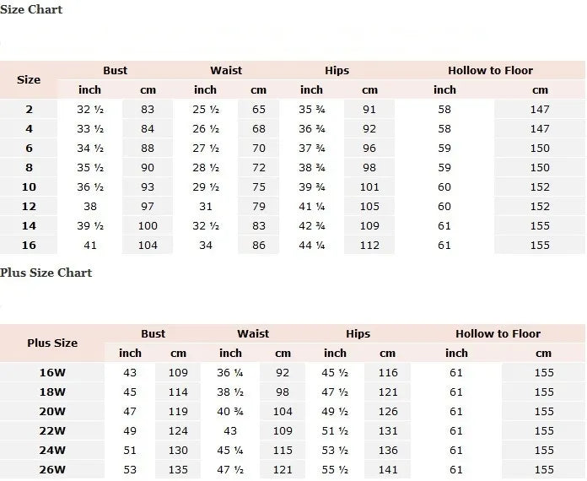Click size 16 row label
Image resolution: width=587 pixels, height=481 pixels.
[29, 246]
